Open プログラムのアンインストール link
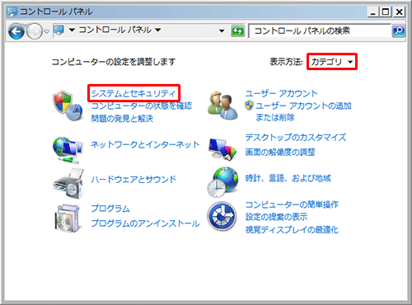 click(145, 223)
